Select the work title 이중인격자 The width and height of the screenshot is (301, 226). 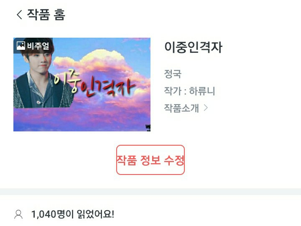click(193, 47)
